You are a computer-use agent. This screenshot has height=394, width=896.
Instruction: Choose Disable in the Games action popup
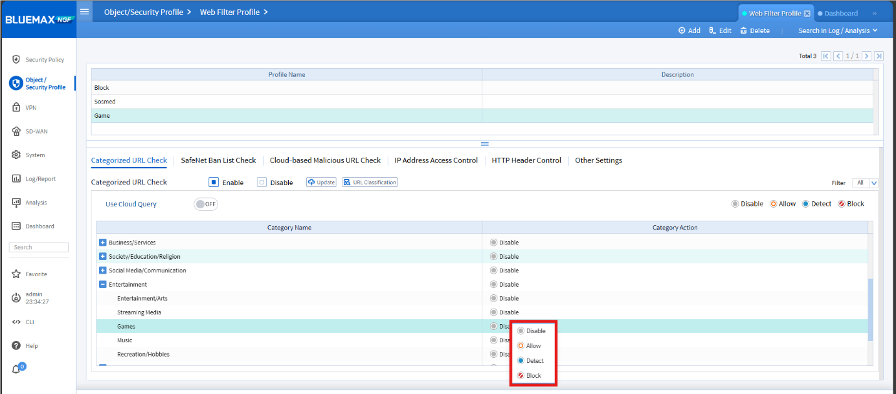click(x=532, y=331)
